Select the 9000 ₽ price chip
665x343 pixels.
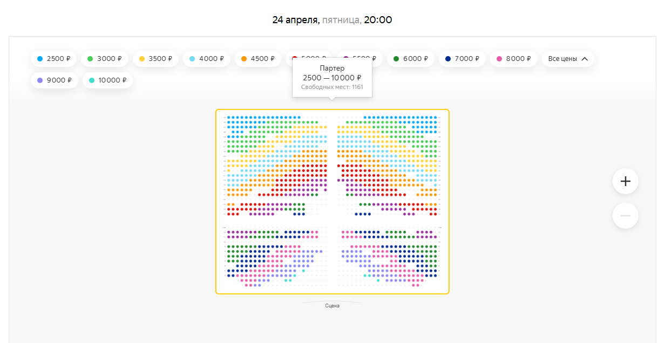[54, 80]
